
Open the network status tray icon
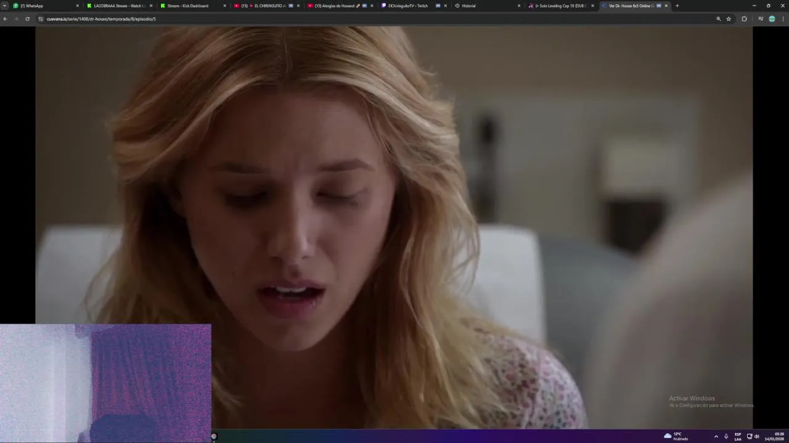coord(750,436)
